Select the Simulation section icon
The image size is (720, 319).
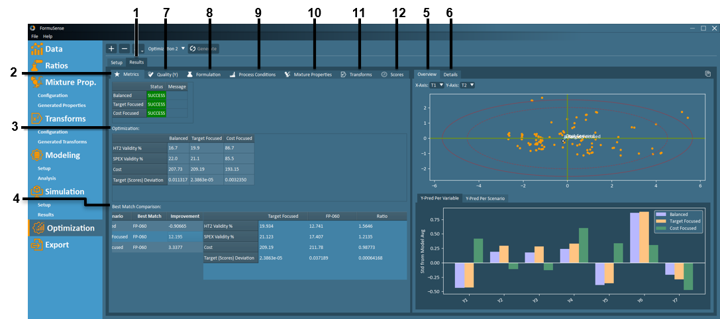pyautogui.click(x=36, y=192)
